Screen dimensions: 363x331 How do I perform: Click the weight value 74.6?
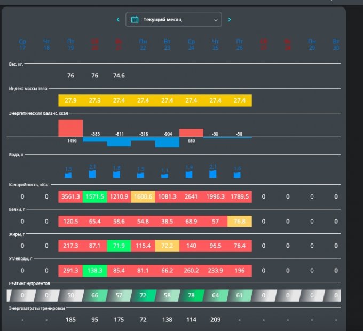coord(119,76)
